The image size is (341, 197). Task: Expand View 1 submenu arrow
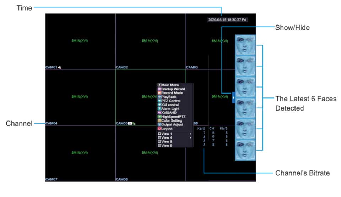point(191,134)
